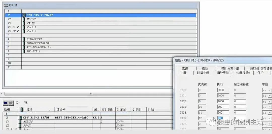Click order number 6ES7 315-2EH14-0AB0 cell
272x134 pixels.
pyautogui.click(x=73, y=118)
